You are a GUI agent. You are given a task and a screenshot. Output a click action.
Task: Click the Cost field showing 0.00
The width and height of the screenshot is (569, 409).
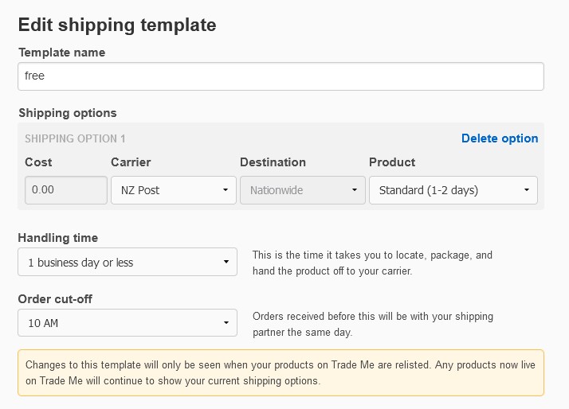click(x=66, y=190)
